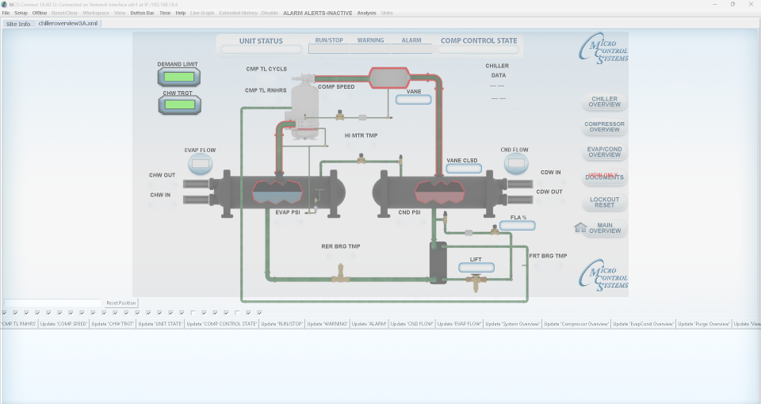Image resolution: width=761 pixels, height=404 pixels.
Task: Click Extended History - Disable in the menu bar
Action: coord(248,13)
